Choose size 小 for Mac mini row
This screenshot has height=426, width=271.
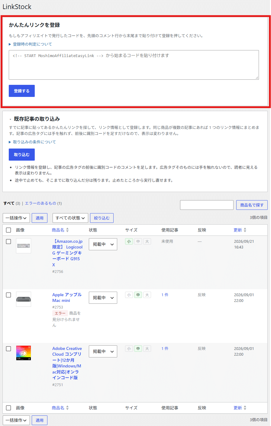click(129, 295)
